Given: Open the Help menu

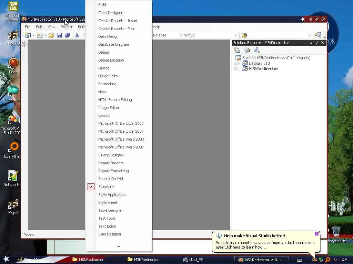Looking at the screenshot, I should pyautogui.click(x=157, y=27).
